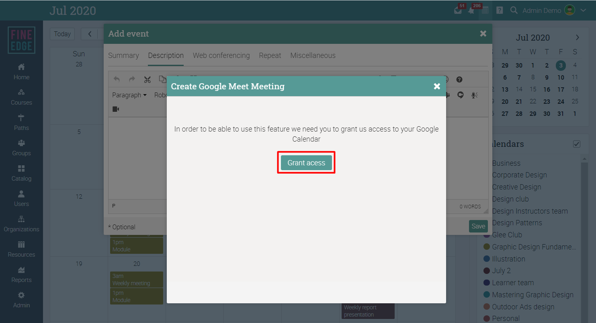Open the 3am Weekly meeting event on 20
The height and width of the screenshot is (323, 596).
137,280
